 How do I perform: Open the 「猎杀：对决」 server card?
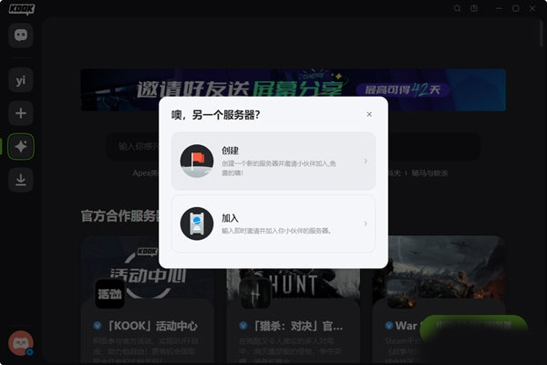coord(293,300)
